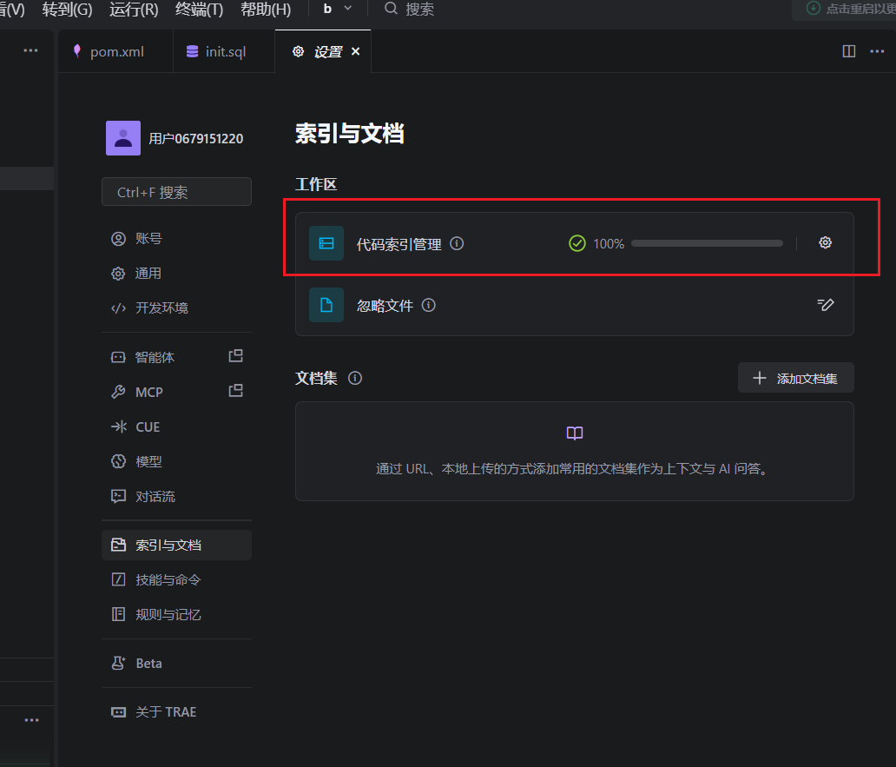Click the 点击重启以更新 button
The height and width of the screenshot is (767, 896).
tap(846, 10)
